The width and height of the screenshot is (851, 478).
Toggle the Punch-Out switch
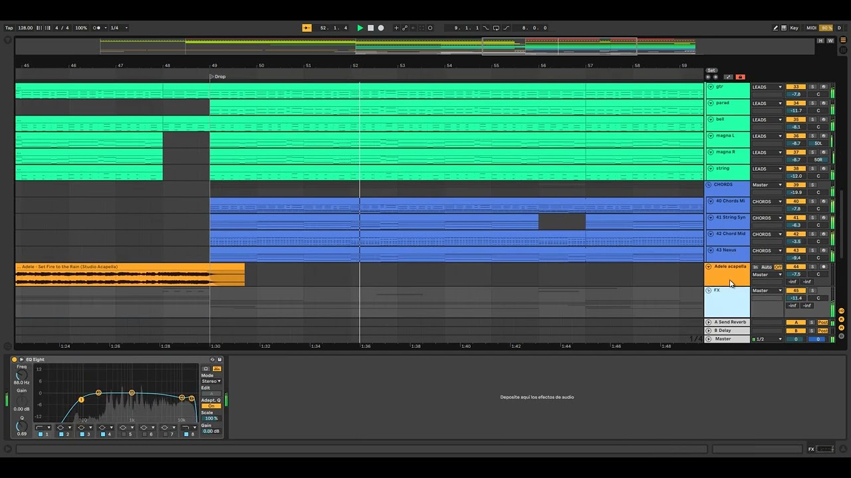tap(507, 28)
